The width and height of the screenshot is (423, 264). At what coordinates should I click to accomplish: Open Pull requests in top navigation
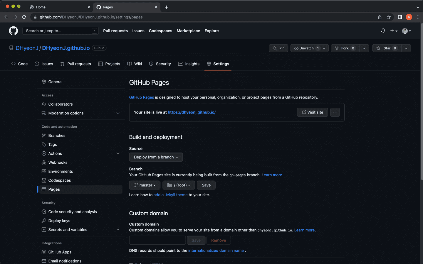coord(115,31)
